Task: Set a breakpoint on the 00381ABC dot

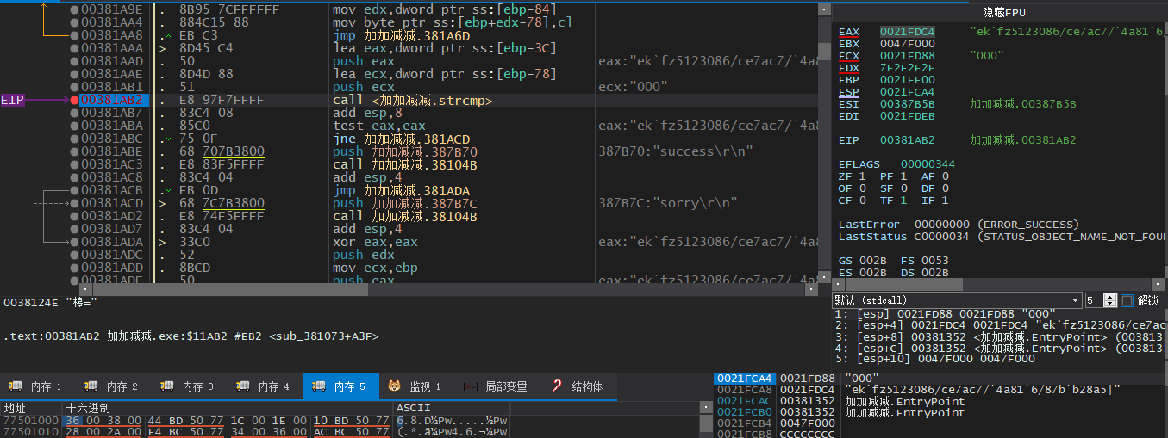Action: [75, 139]
